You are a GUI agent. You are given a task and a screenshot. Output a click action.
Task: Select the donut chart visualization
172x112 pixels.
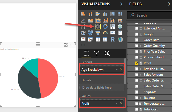[x=105, y=26]
